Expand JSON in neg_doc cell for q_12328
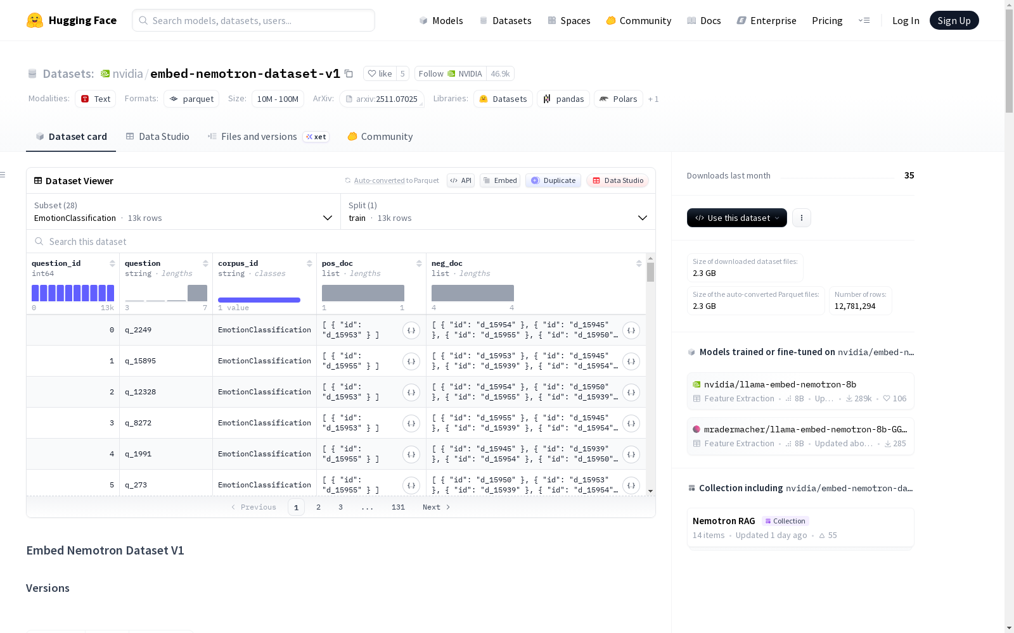The image size is (1014, 633). point(631,392)
